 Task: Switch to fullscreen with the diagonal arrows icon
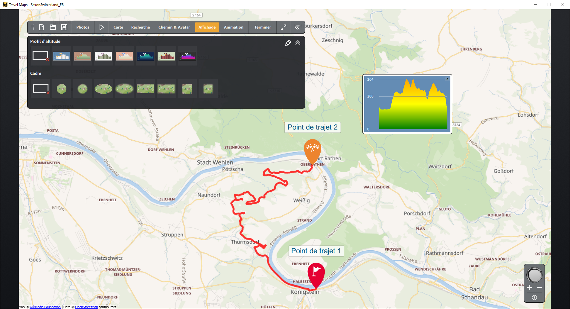(284, 27)
